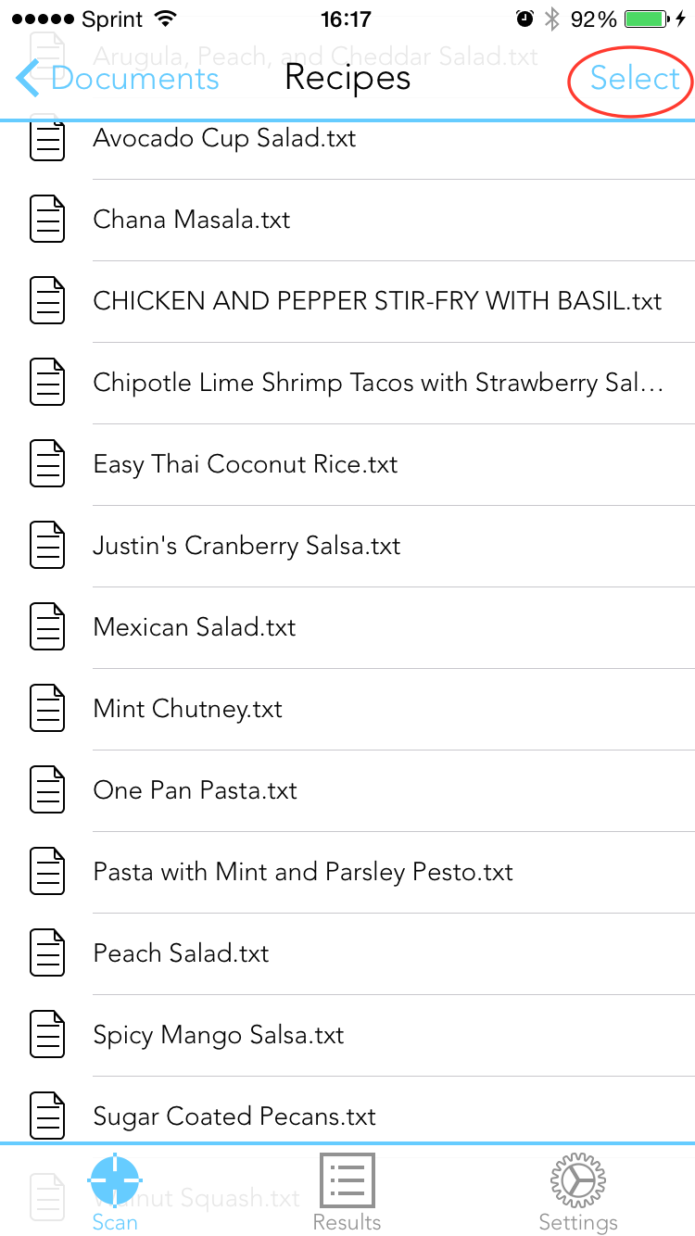Tap document icon for Justin's Cranberry Salsa
The width and height of the screenshot is (695, 1236).
pyautogui.click(x=47, y=546)
